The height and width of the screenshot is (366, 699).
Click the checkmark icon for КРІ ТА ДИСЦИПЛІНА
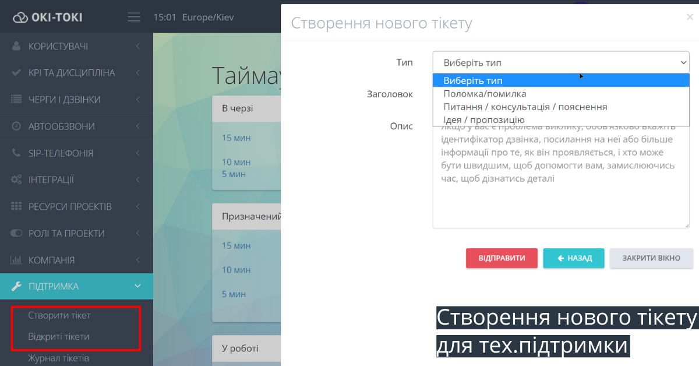click(15, 72)
